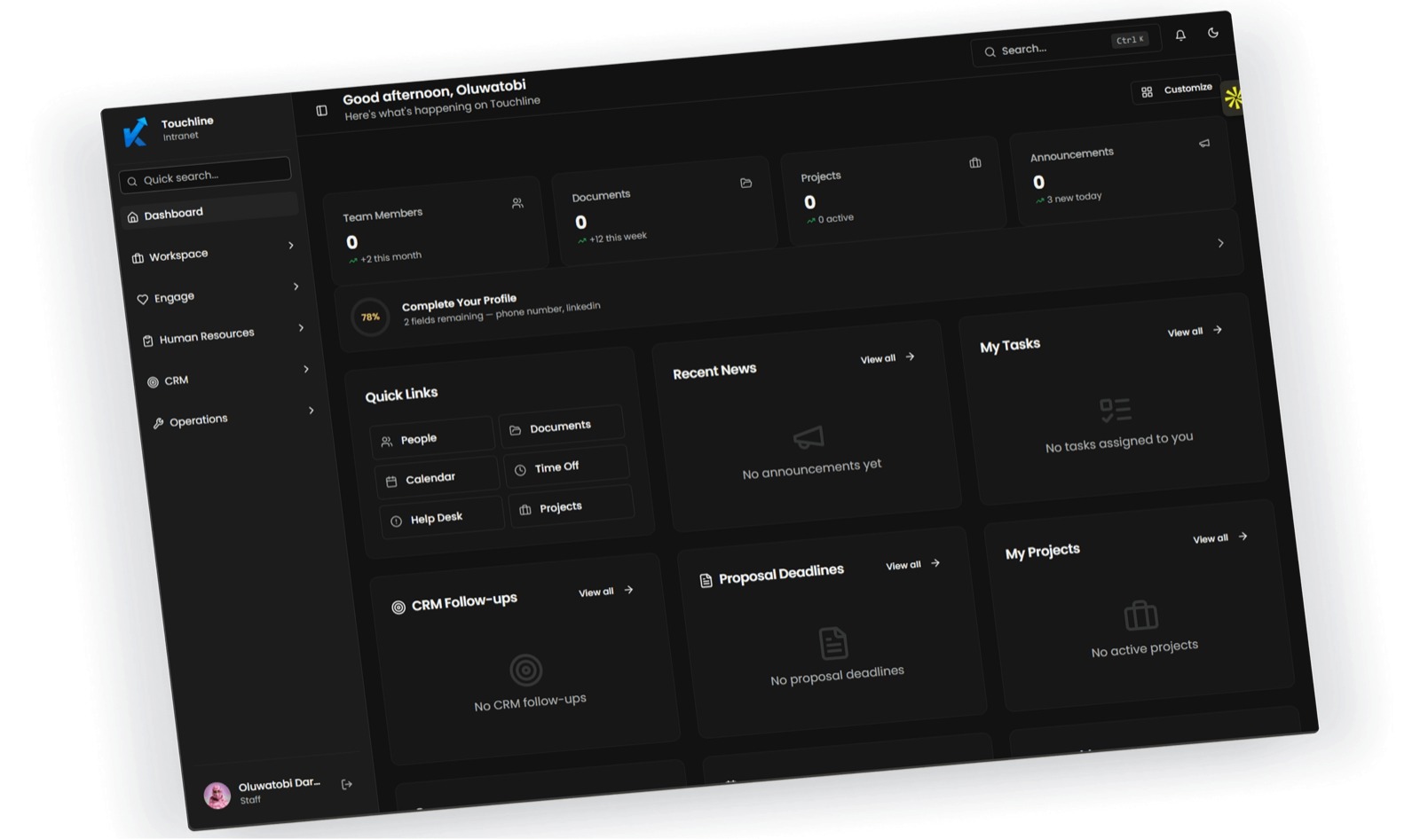
Task: View all CRM Follow-ups
Action: point(606,591)
